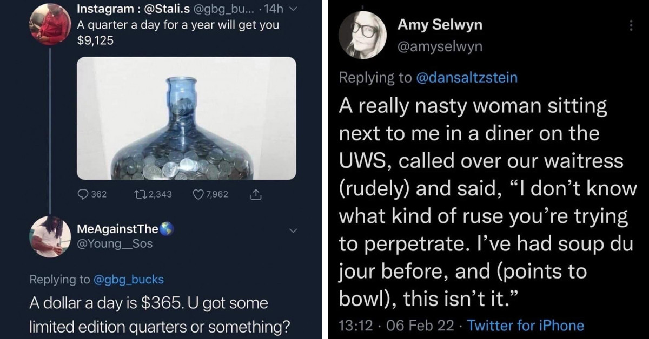The image size is (649, 339).
Task: Click the 14h timestamp on the Stali.s tweet
Action: point(280,10)
